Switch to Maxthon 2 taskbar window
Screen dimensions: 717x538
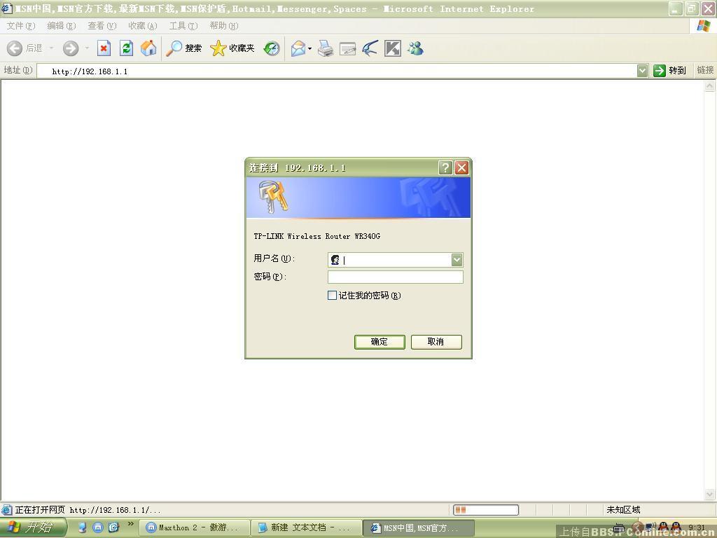(193, 527)
